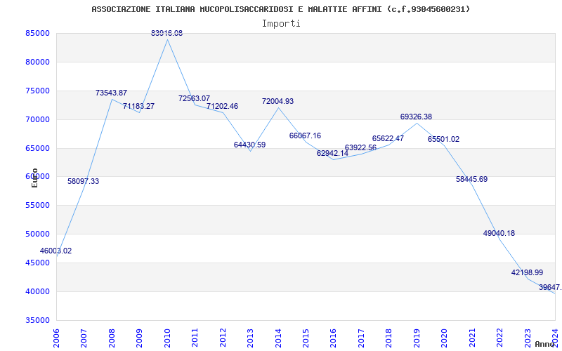This screenshot has width=562, height=351.
Task: Click the data label 71202.46
Action: (x=222, y=106)
